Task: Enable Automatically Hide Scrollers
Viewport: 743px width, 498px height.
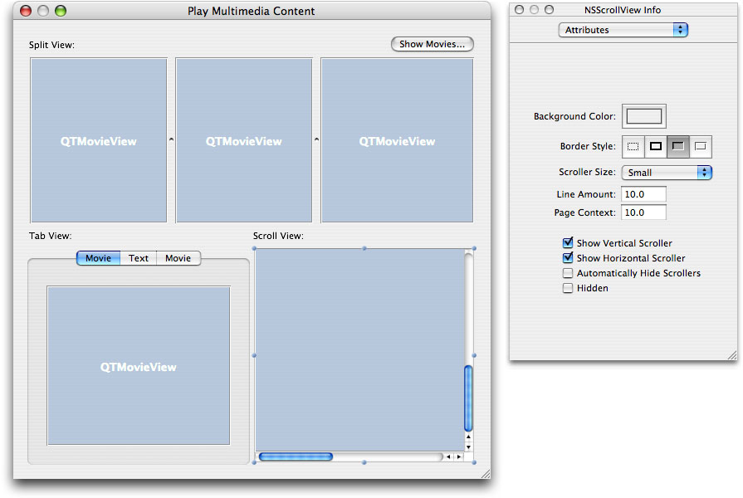Action: (568, 273)
